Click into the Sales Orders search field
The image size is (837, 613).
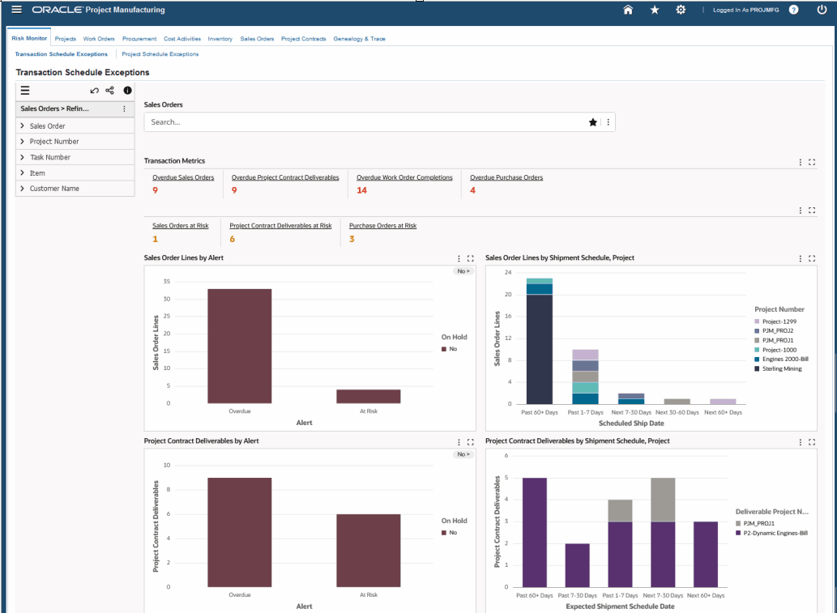point(369,122)
